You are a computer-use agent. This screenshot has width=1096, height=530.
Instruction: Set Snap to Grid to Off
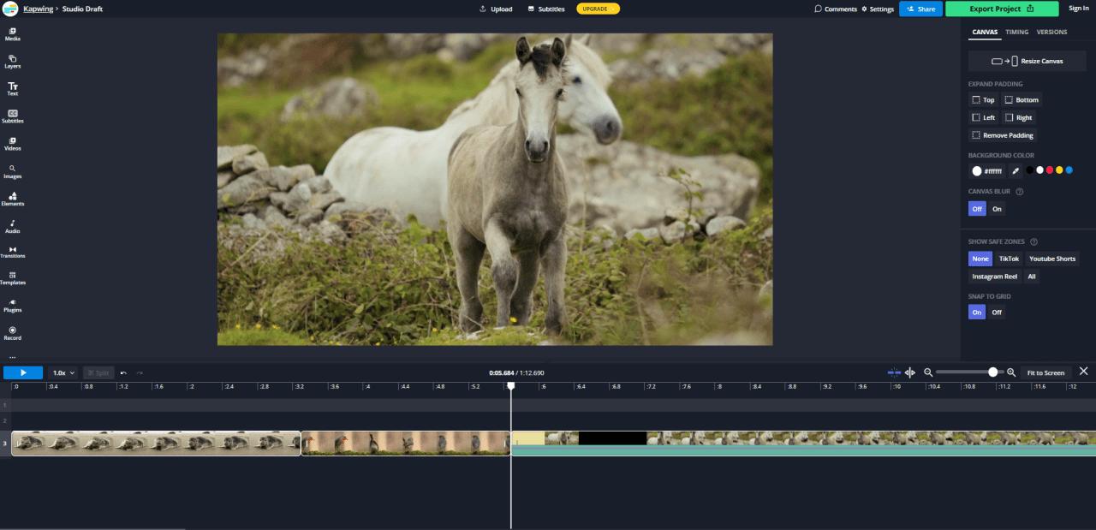pos(997,313)
